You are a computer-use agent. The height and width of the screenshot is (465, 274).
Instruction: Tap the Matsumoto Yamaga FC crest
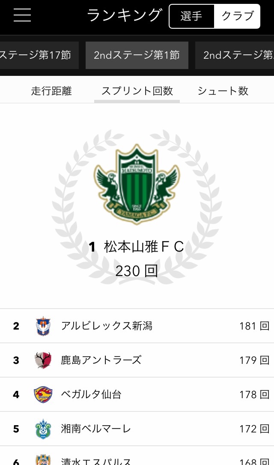(137, 184)
